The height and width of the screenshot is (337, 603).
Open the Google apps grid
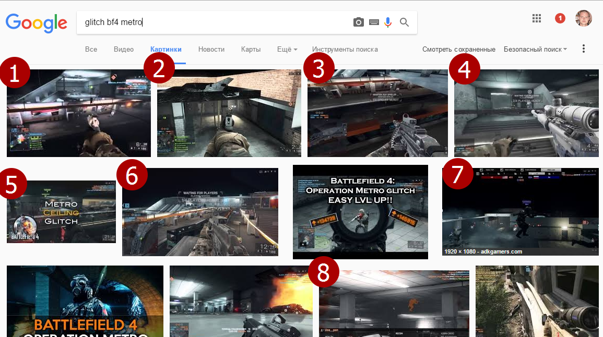tap(537, 18)
